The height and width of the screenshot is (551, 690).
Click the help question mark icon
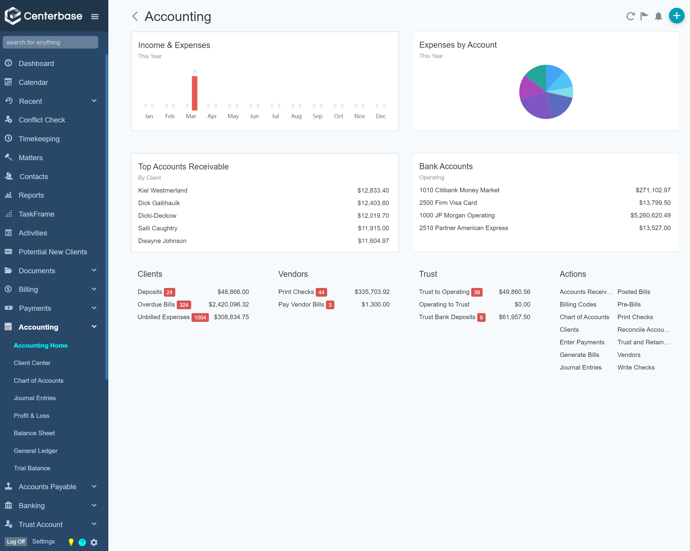pyautogui.click(x=82, y=542)
